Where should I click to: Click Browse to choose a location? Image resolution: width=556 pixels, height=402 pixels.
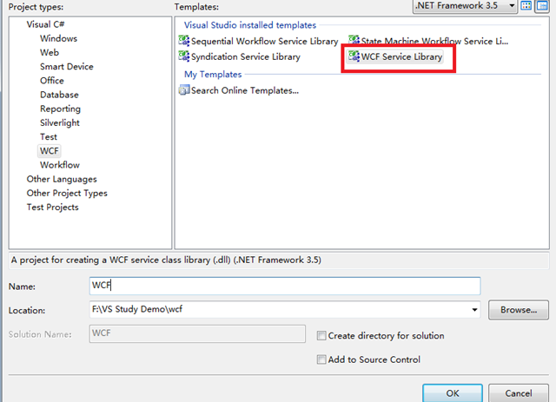(519, 310)
